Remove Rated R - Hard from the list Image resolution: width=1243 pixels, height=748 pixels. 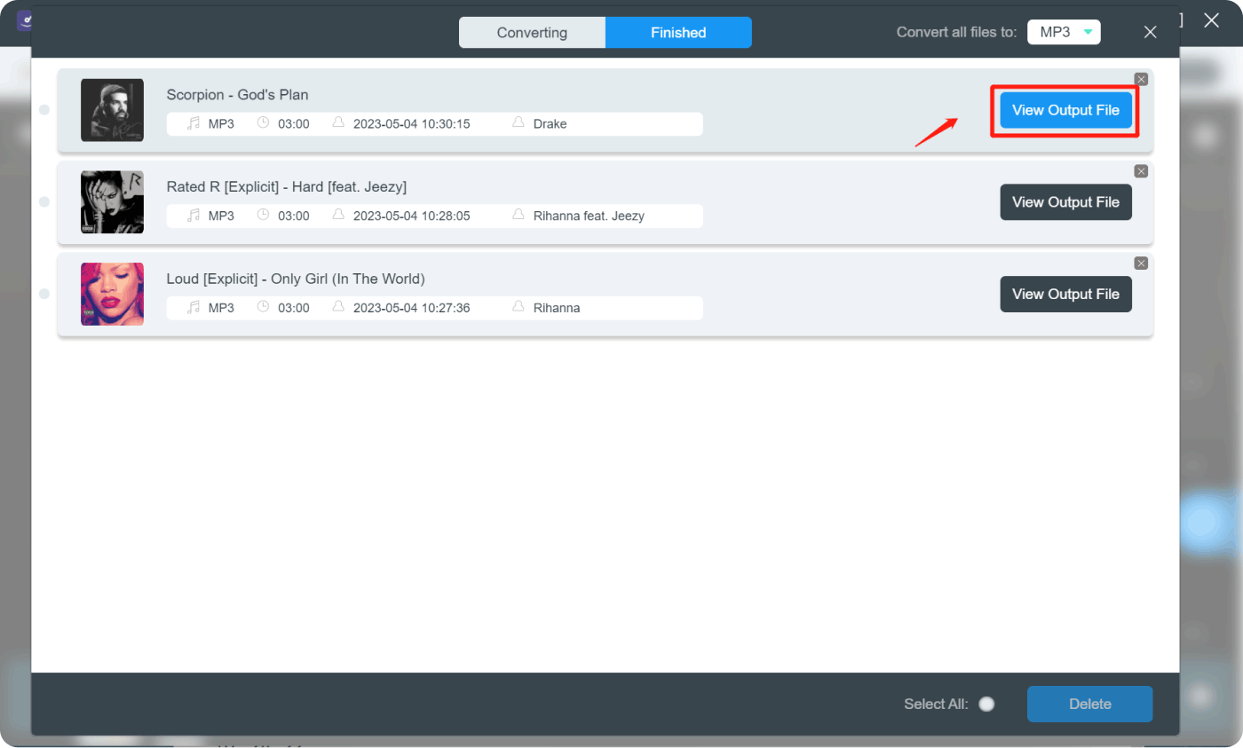(1141, 171)
